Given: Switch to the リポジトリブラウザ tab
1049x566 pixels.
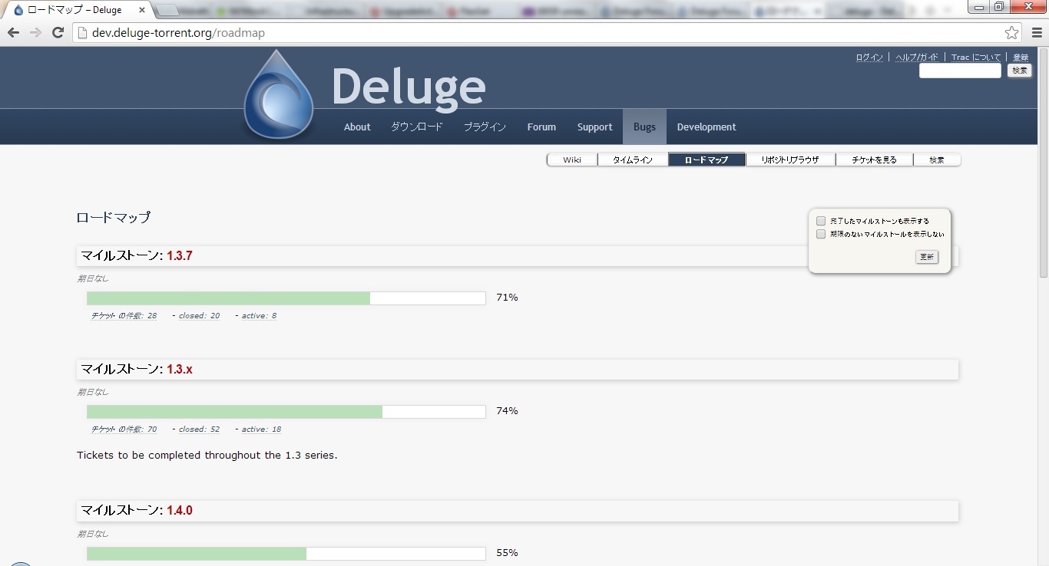Looking at the screenshot, I should tap(790, 160).
